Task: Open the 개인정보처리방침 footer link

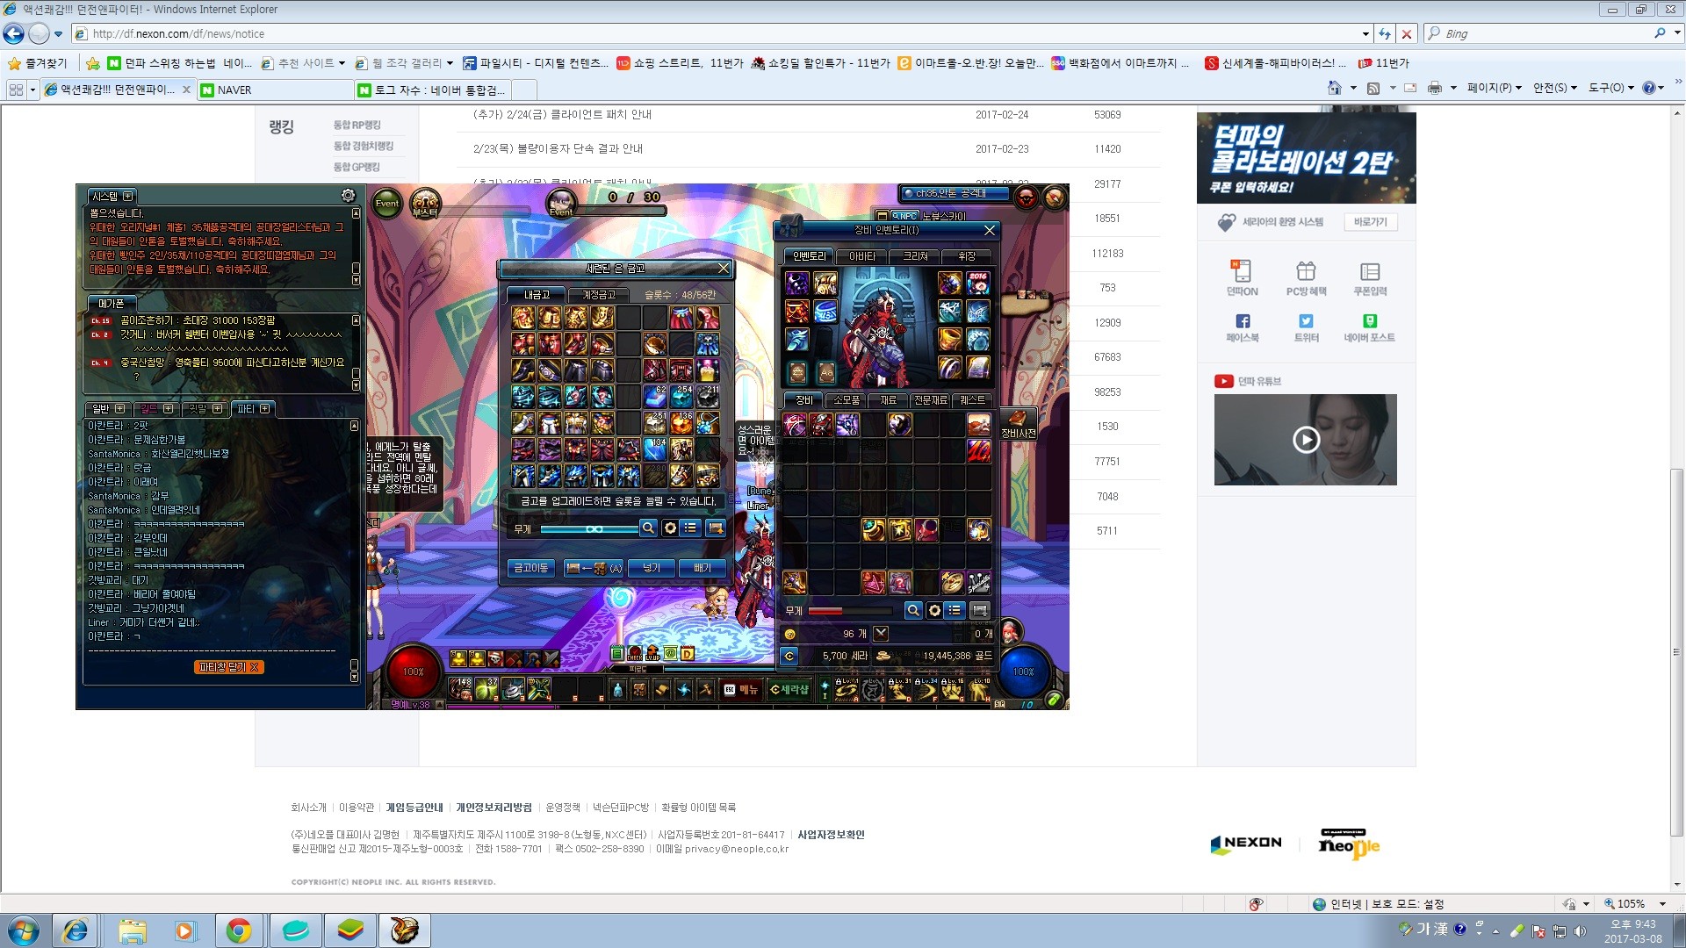Action: 494,808
